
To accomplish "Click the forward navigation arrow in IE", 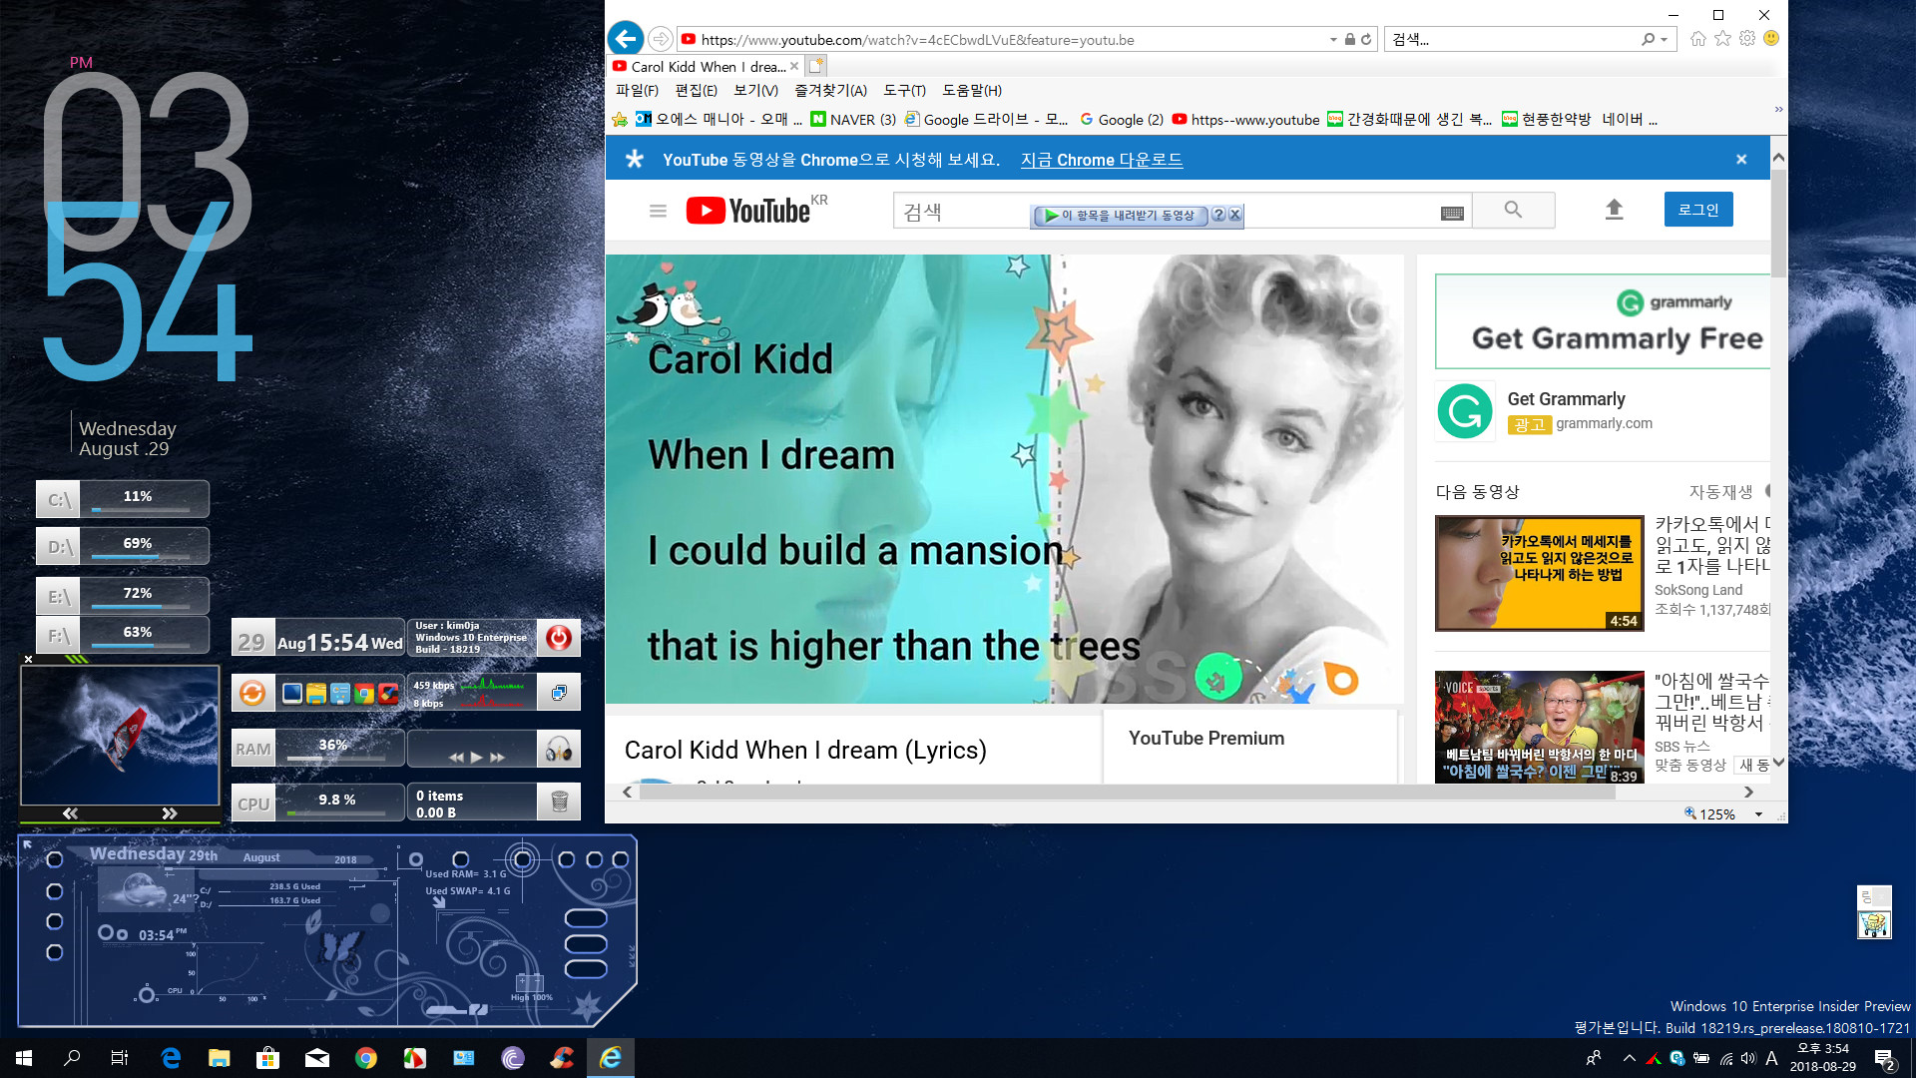I will (660, 39).
